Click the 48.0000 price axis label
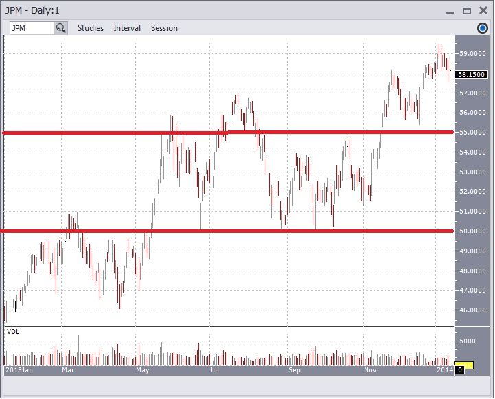 click(x=472, y=271)
